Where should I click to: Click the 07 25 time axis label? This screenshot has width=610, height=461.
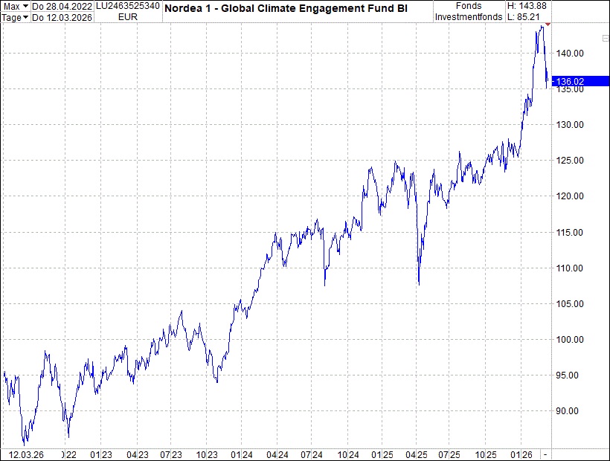(x=449, y=455)
